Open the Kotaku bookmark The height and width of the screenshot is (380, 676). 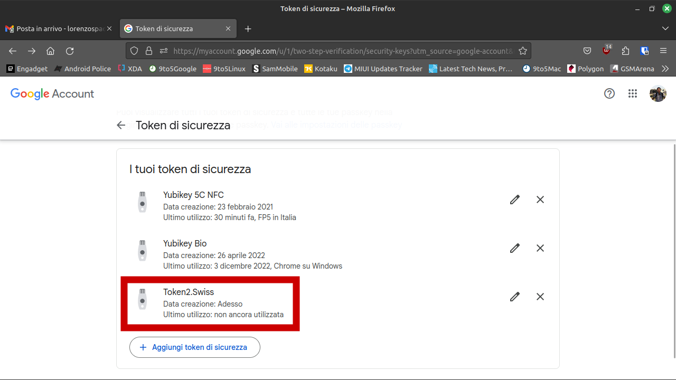[321, 69]
